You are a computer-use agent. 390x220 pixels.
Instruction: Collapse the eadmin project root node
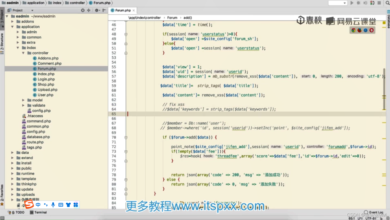[x=7, y=16]
